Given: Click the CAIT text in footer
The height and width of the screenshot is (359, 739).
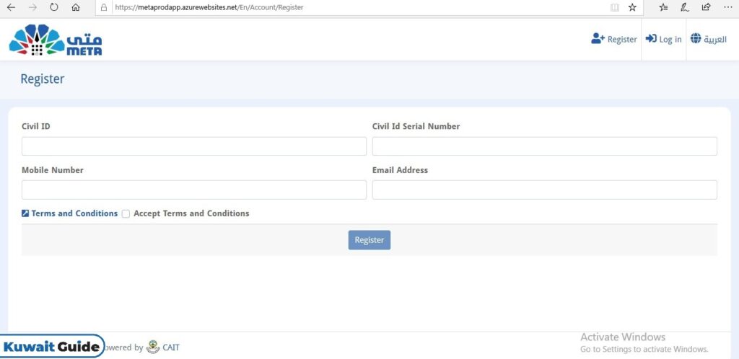Looking at the screenshot, I should pyautogui.click(x=171, y=347).
